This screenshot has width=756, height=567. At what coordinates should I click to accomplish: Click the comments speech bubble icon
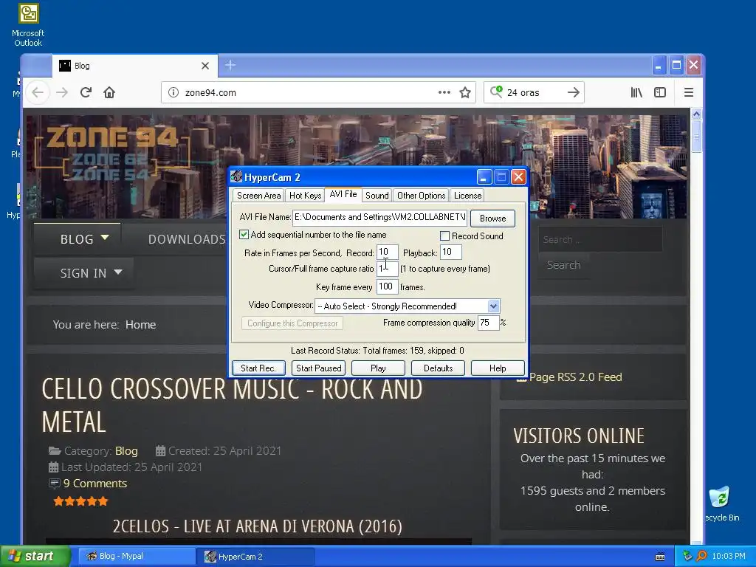point(55,483)
